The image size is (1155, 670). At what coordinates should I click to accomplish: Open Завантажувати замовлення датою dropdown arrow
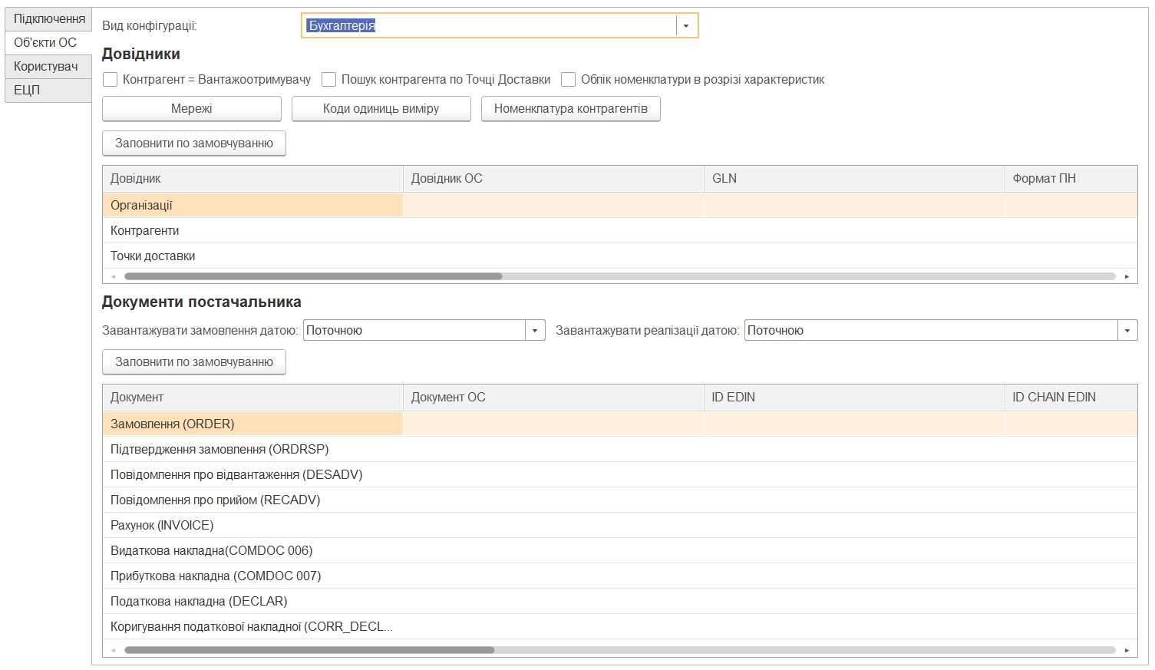(535, 331)
